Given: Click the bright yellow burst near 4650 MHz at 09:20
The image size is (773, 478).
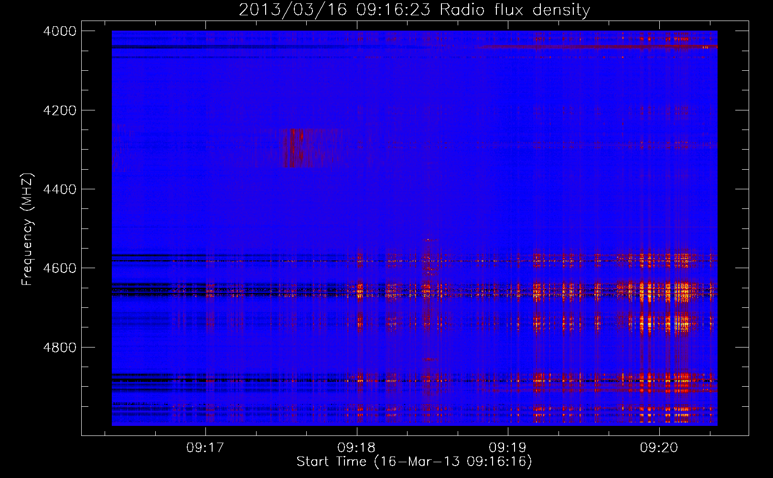Looking at the screenshot, I should point(682,292).
